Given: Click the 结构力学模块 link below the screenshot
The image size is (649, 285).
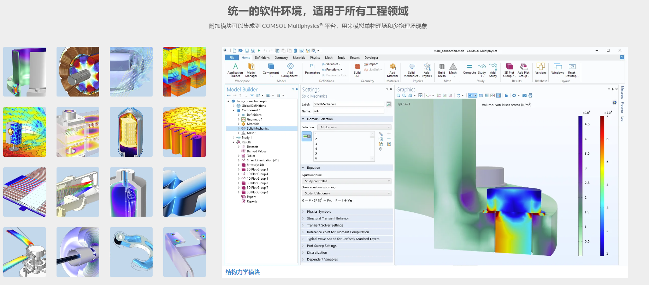Looking at the screenshot, I should (243, 272).
